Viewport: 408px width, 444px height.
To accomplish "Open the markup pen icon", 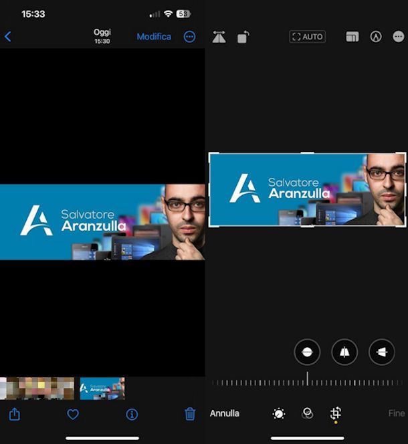I will (x=376, y=37).
